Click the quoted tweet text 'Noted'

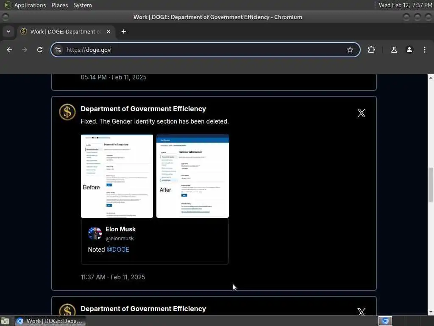pos(96,250)
